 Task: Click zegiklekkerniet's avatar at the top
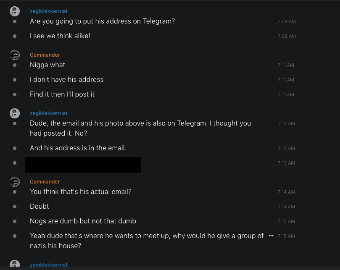coord(15,12)
